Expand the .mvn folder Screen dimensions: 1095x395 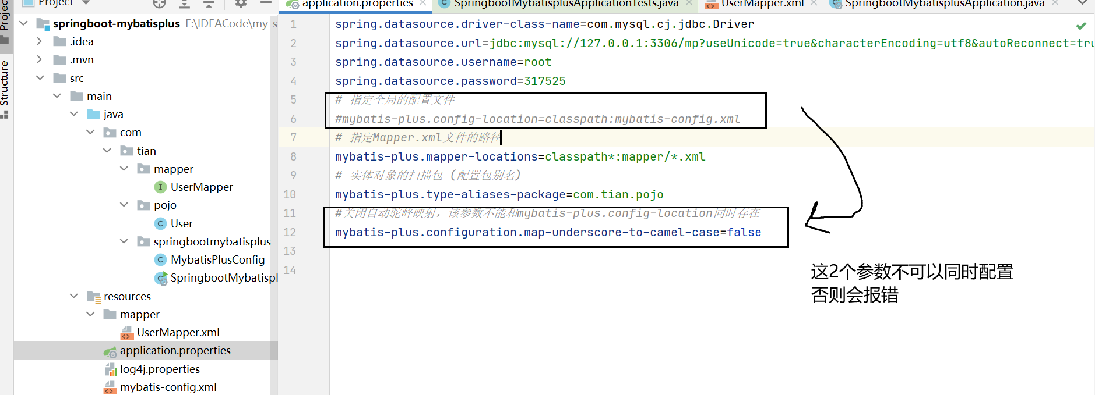(40, 59)
